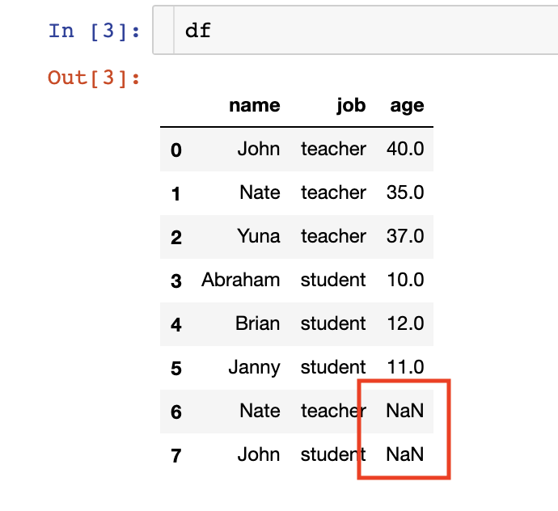Screen dimensions: 558x511
Task: Select the Out[3] output prompt
Action: [94, 78]
